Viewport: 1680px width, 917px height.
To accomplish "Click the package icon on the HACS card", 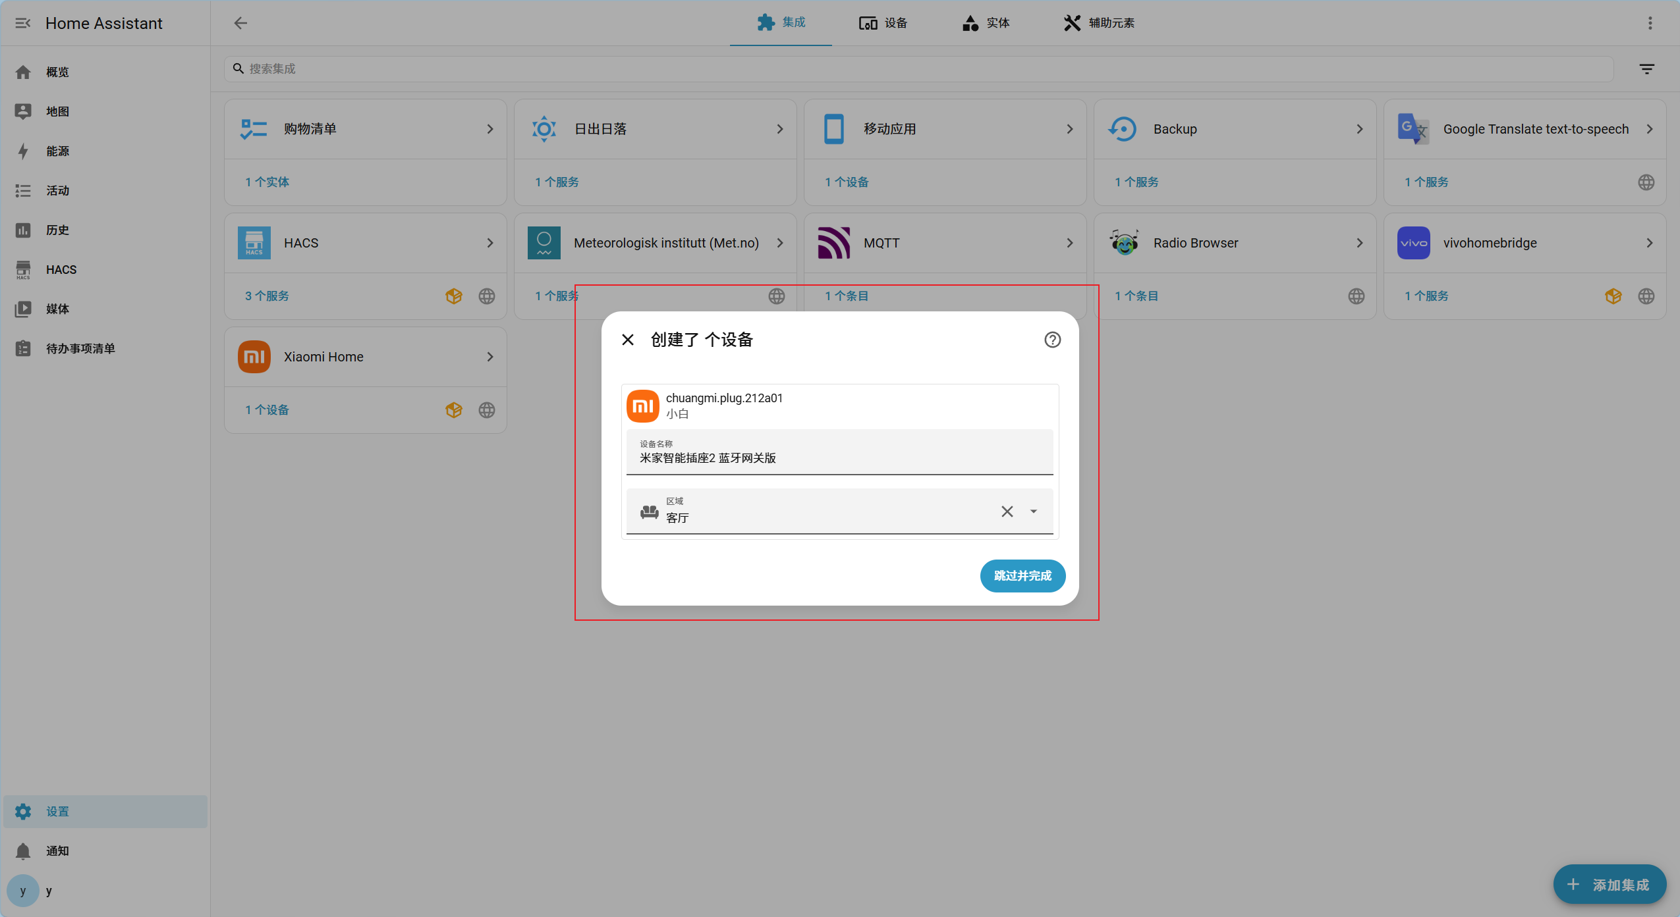I will 453,296.
